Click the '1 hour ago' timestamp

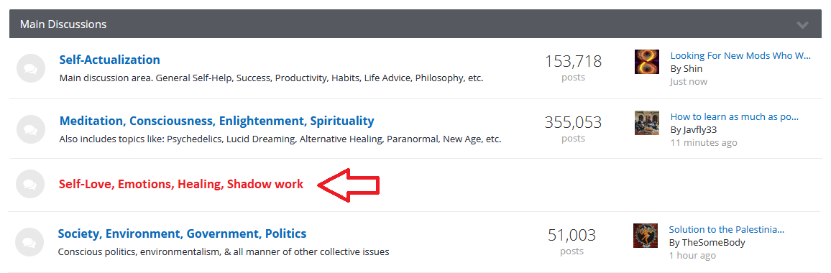pos(692,256)
